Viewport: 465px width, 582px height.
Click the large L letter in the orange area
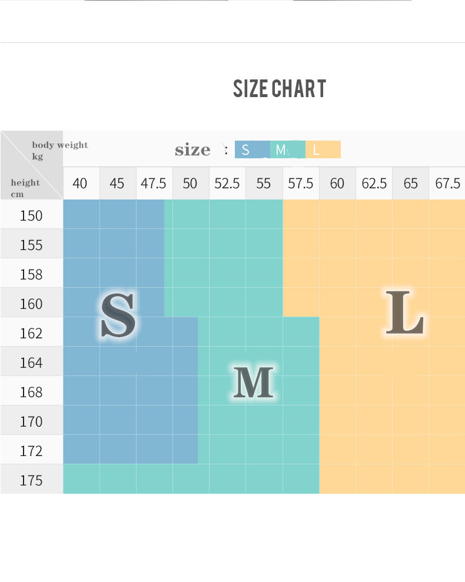[x=404, y=312]
